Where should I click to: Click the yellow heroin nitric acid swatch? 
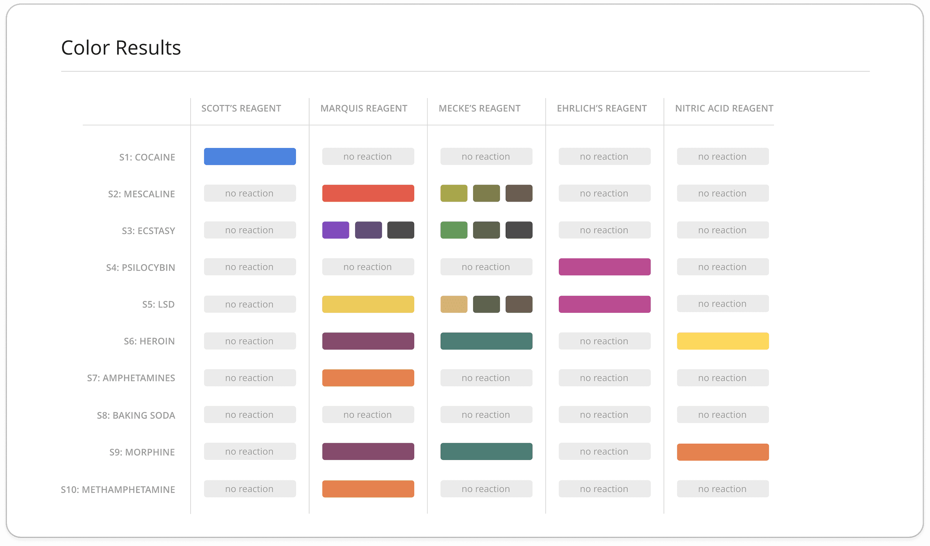(x=722, y=341)
